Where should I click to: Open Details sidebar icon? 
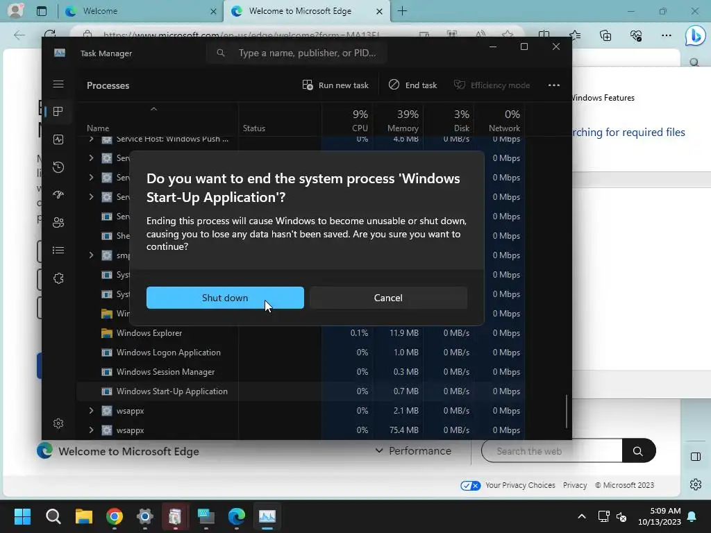(x=58, y=250)
